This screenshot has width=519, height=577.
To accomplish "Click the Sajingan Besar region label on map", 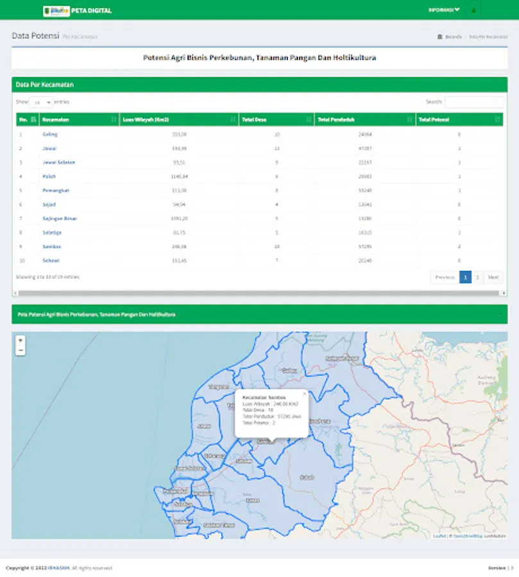I will pos(342,358).
